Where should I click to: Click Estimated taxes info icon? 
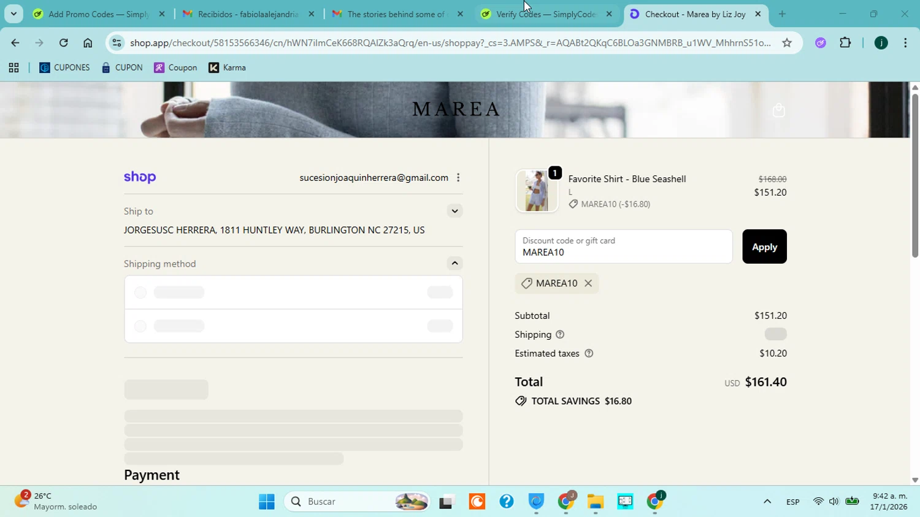click(589, 354)
